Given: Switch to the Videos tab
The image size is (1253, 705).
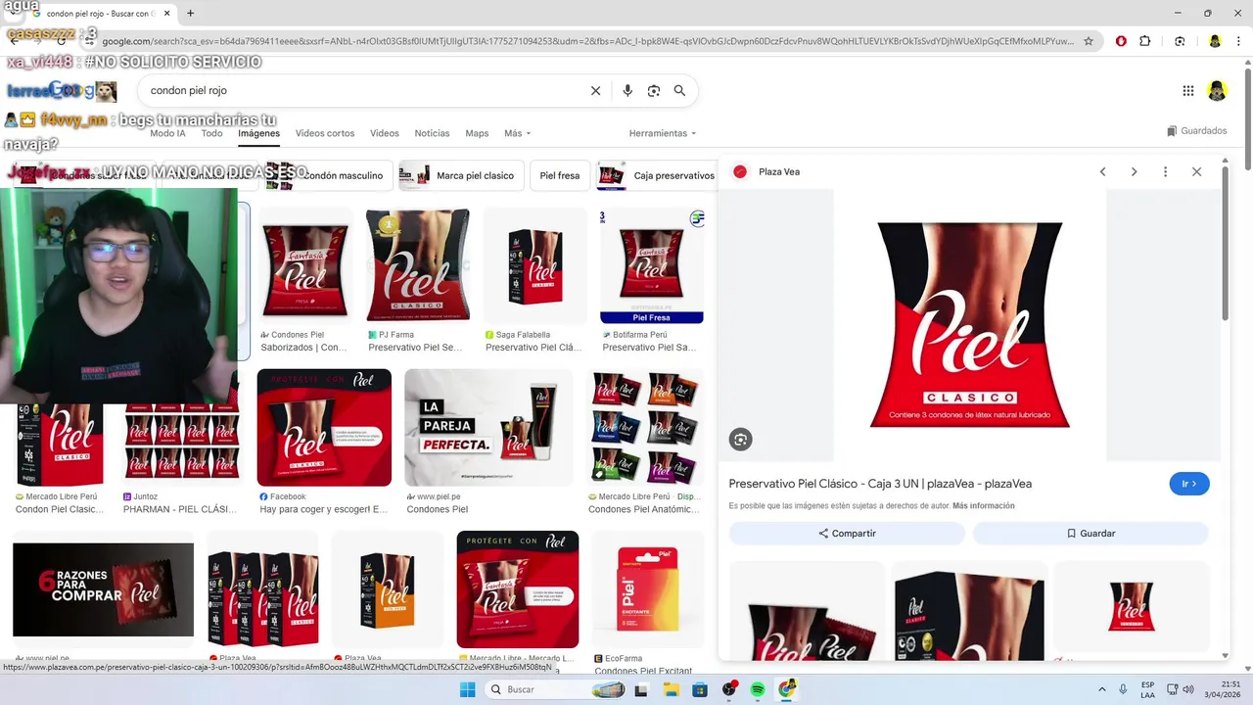Looking at the screenshot, I should 385,133.
